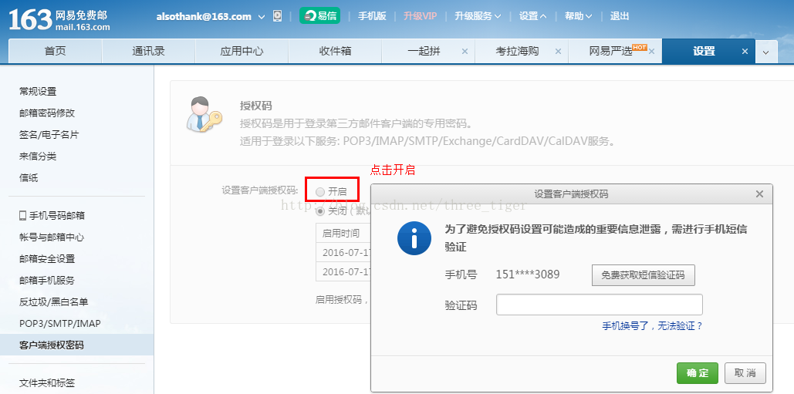The height and width of the screenshot is (394, 794).
Task: Open 帐号与邮箱中心 in the sidebar
Action: click(x=52, y=237)
